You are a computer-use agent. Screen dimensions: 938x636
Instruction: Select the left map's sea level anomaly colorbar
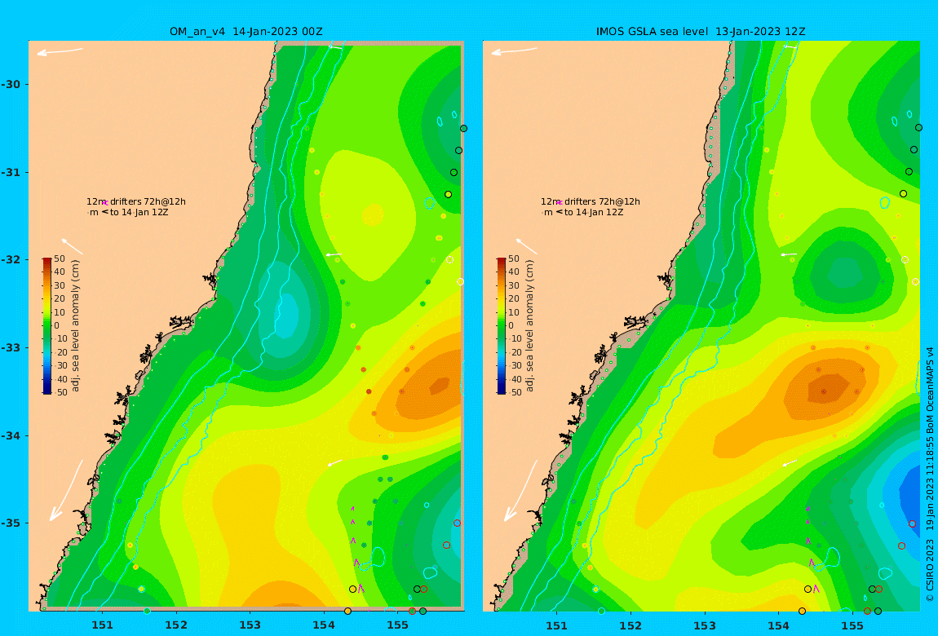[46, 326]
